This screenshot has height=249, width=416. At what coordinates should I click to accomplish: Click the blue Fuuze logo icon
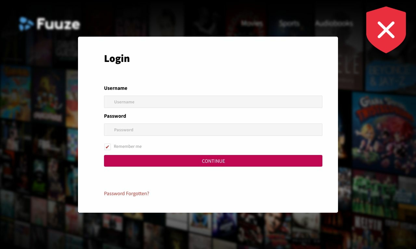point(26,24)
